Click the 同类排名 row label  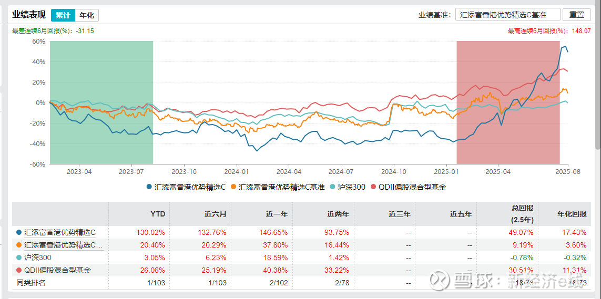(31, 283)
